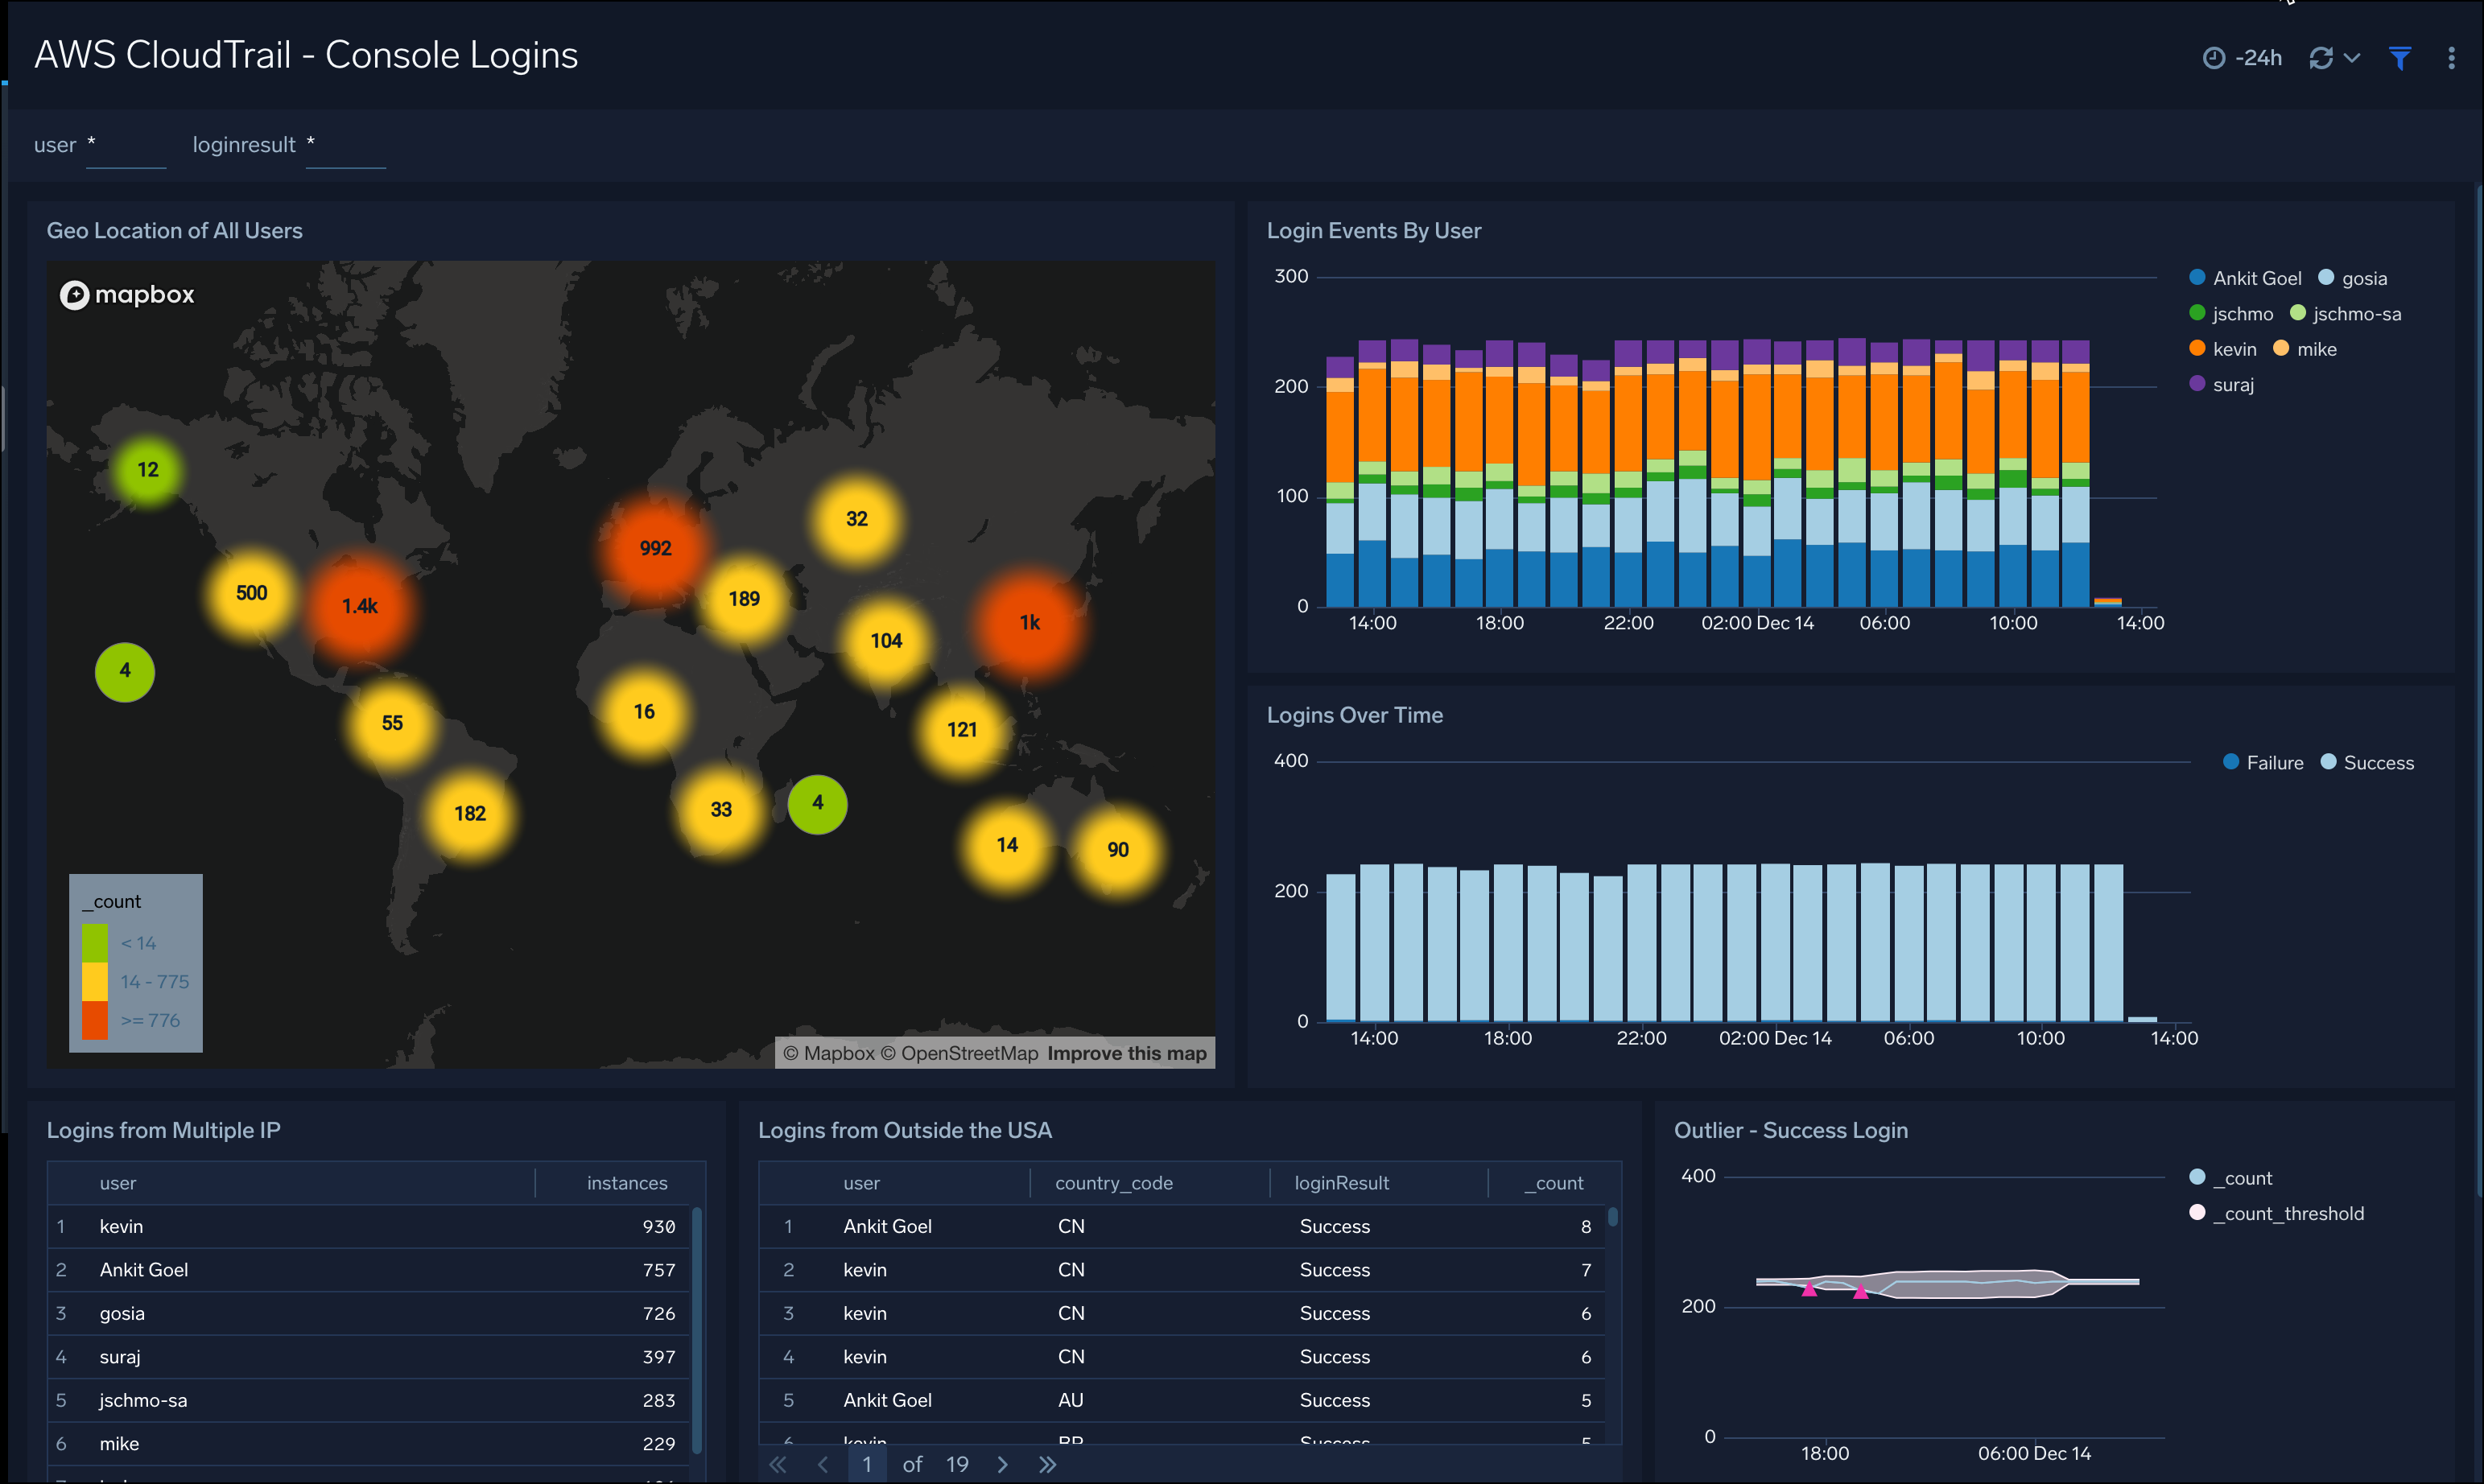Click the OpenStreetMap attribution link
2484x1484 pixels.
[962, 1053]
